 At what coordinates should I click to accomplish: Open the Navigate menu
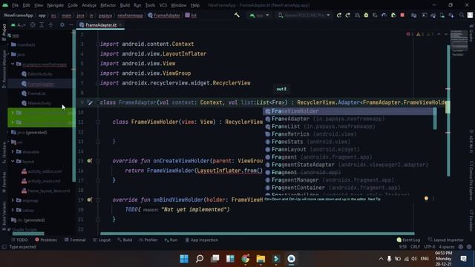(55, 5)
